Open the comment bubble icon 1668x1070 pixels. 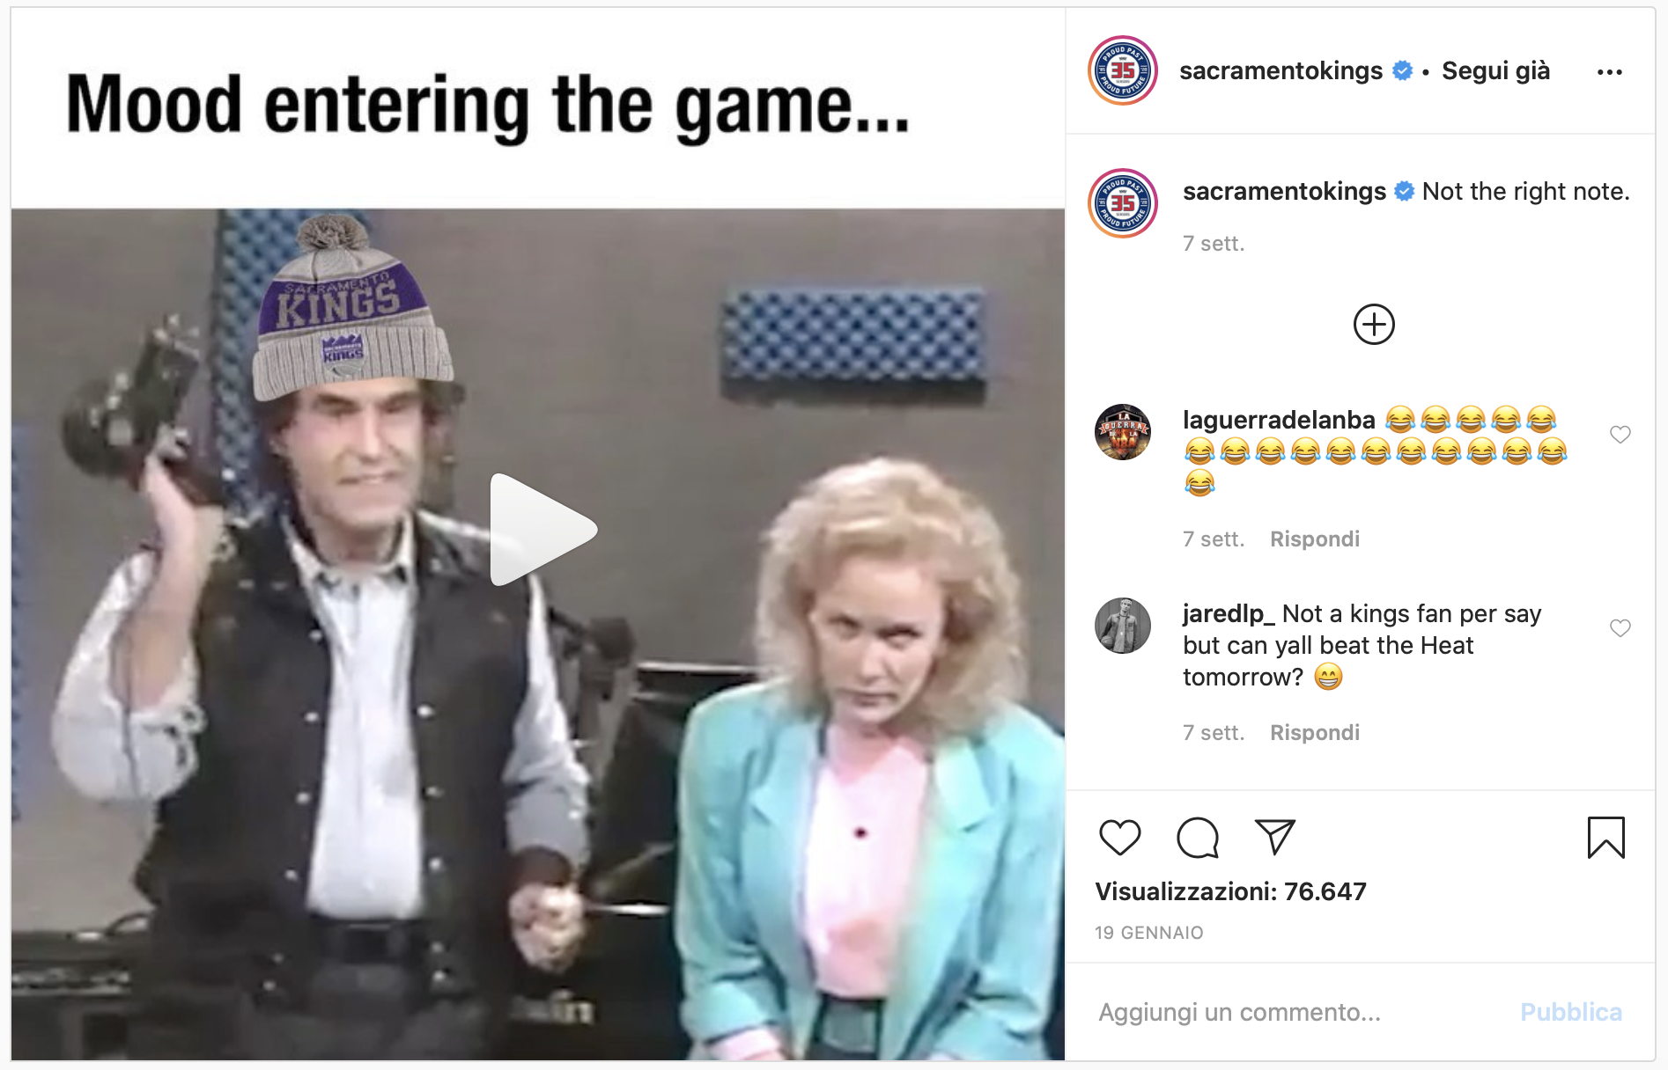pos(1198,837)
